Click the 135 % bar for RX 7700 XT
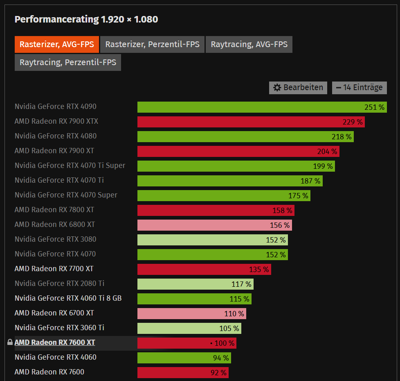The image size is (400, 381). click(204, 269)
